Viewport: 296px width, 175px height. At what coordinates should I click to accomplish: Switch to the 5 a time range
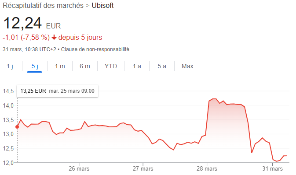point(162,66)
